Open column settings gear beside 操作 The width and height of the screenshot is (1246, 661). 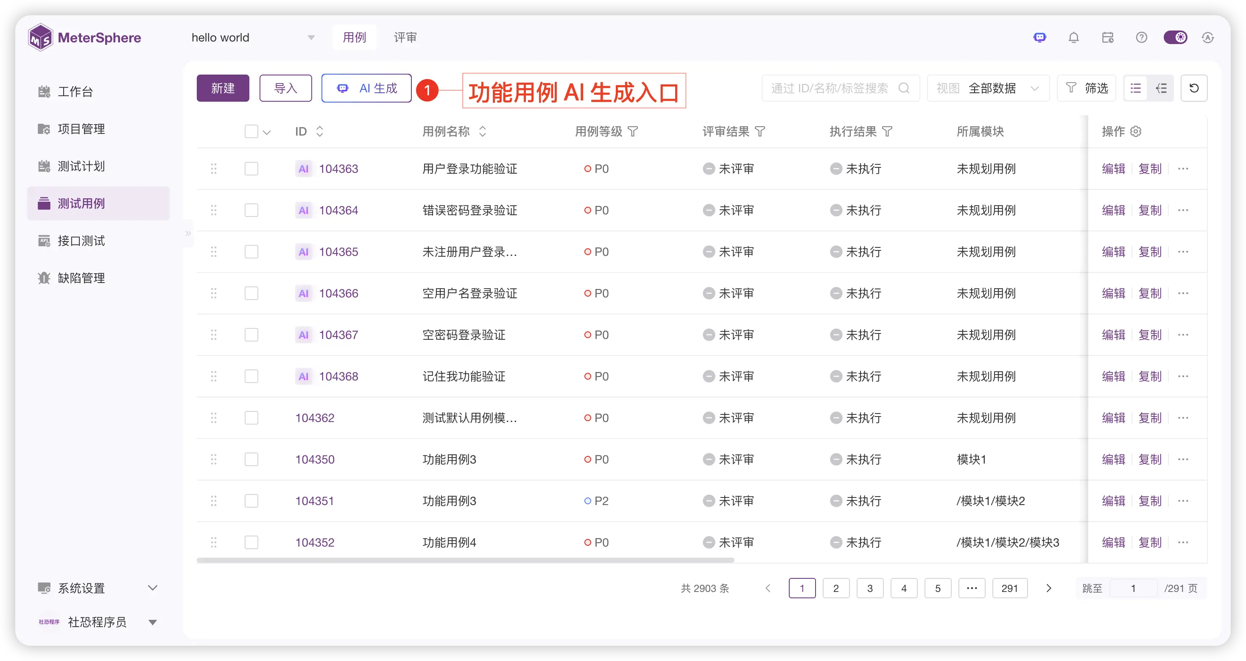tap(1136, 131)
